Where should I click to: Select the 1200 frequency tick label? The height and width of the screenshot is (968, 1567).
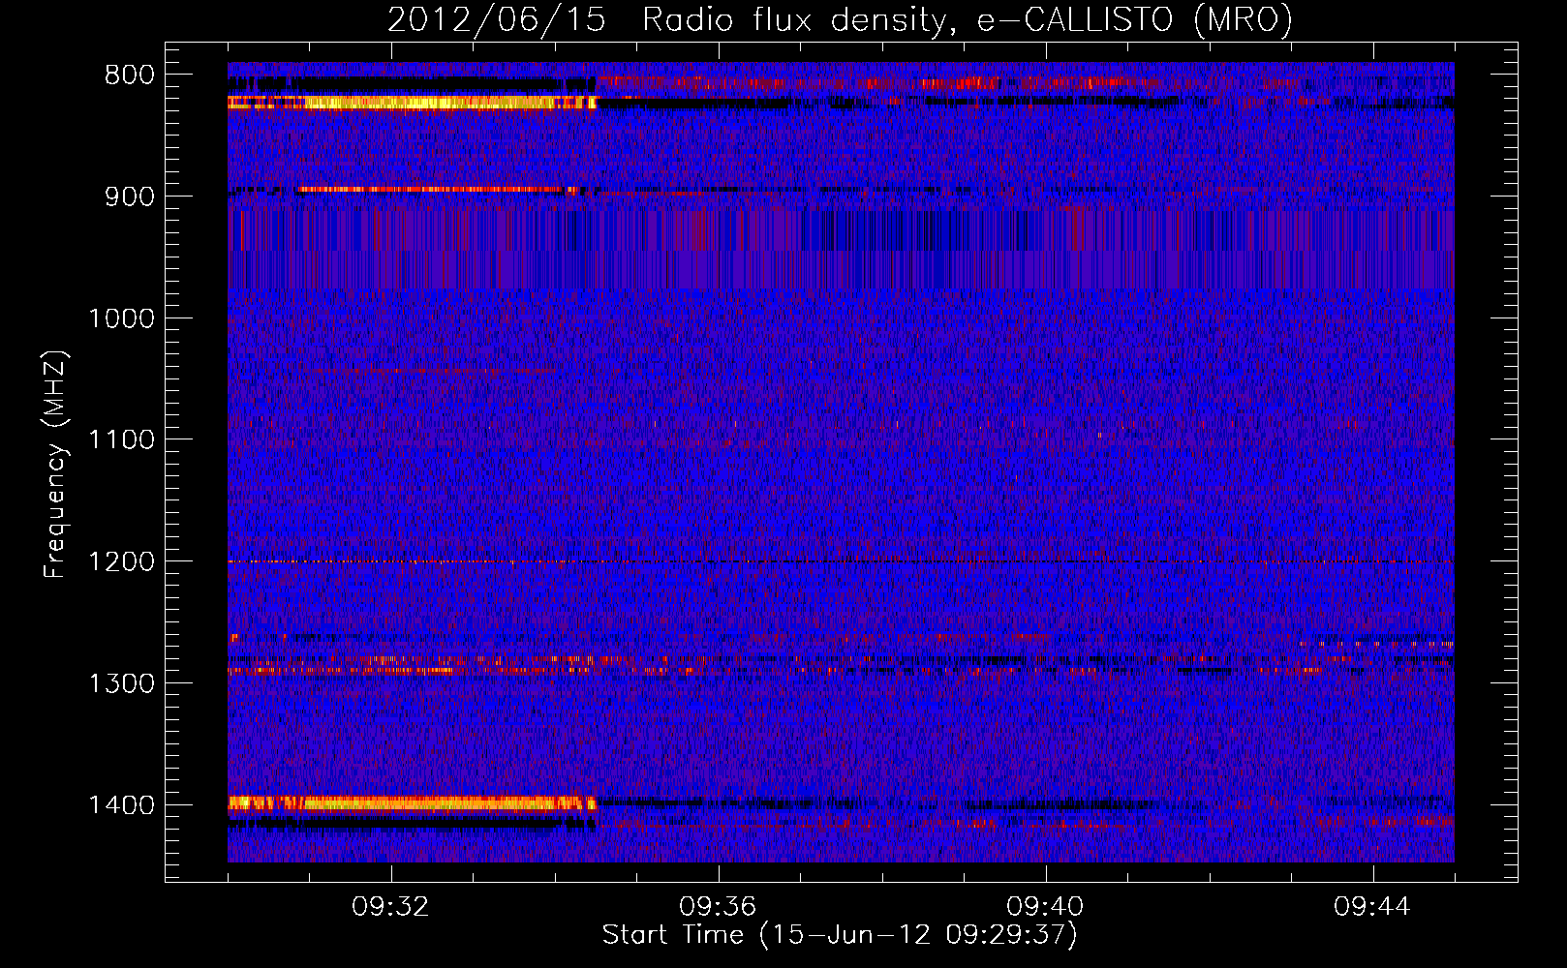pos(121,562)
